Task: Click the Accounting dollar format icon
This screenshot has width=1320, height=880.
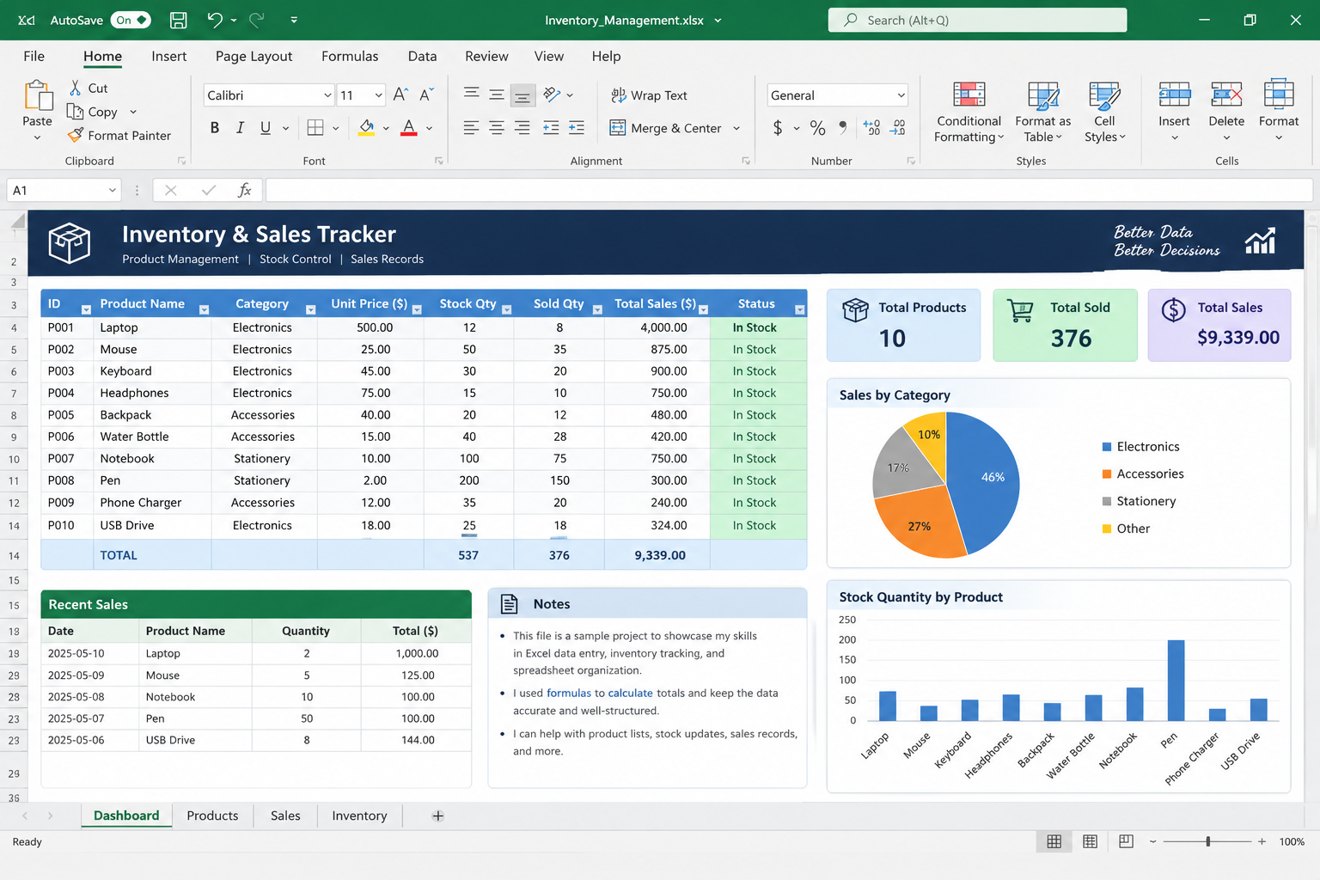Action: [778, 128]
